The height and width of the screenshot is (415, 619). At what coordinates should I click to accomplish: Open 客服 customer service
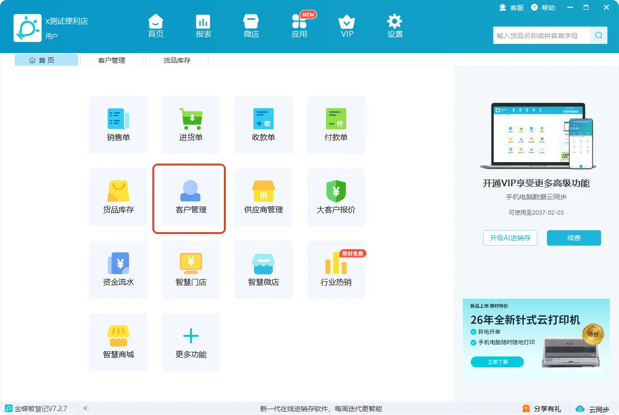click(x=512, y=8)
